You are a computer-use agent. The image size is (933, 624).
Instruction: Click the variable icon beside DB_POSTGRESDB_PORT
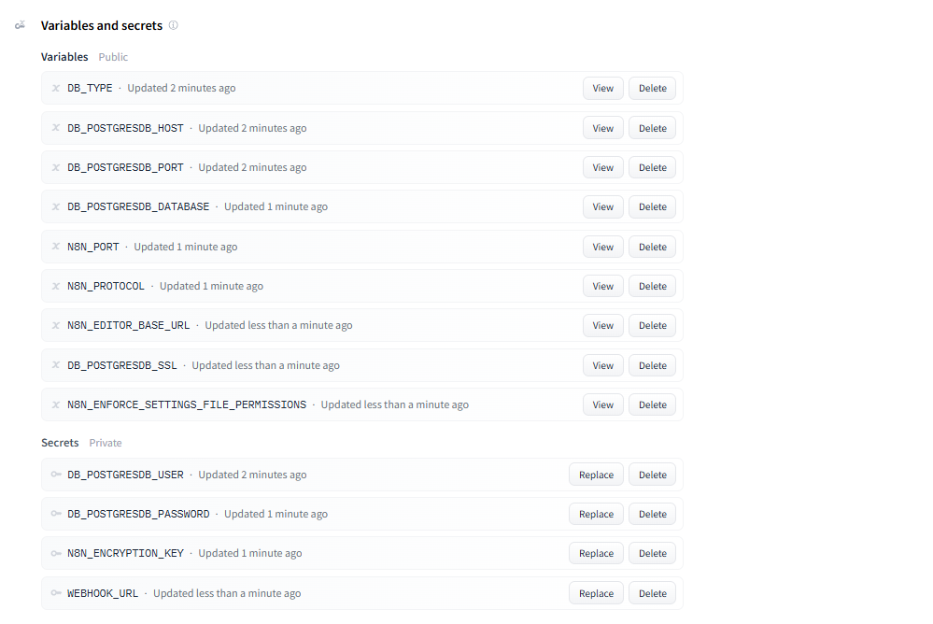click(55, 167)
